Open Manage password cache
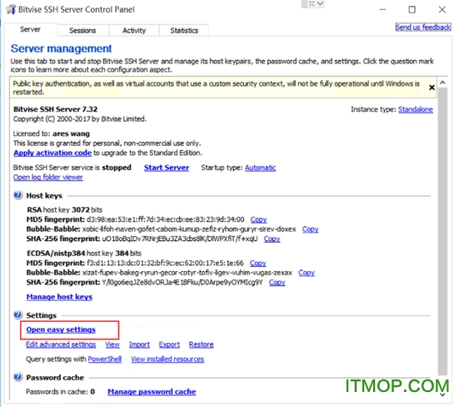 tap(152, 392)
